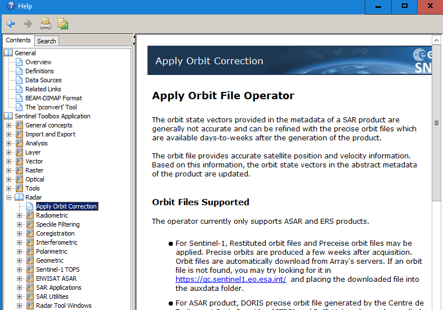Image resolution: width=443 pixels, height=310 pixels.
Task: Expand the Raster tree node
Action: tap(9, 171)
